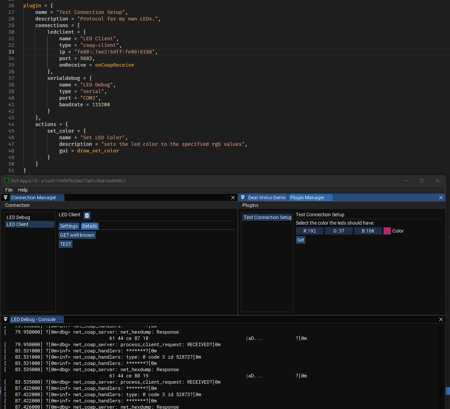
Task: Open the pink Color swatch picker
Action: click(x=387, y=231)
